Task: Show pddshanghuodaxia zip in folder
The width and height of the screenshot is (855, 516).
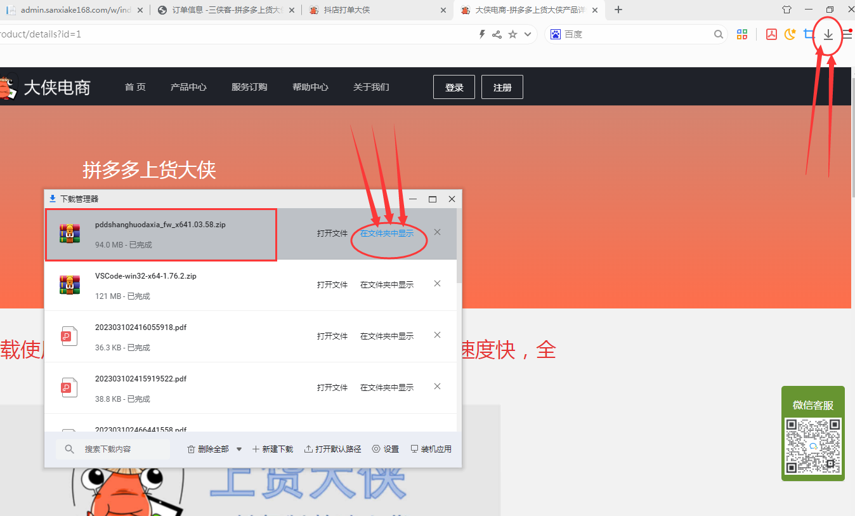Action: coord(387,234)
